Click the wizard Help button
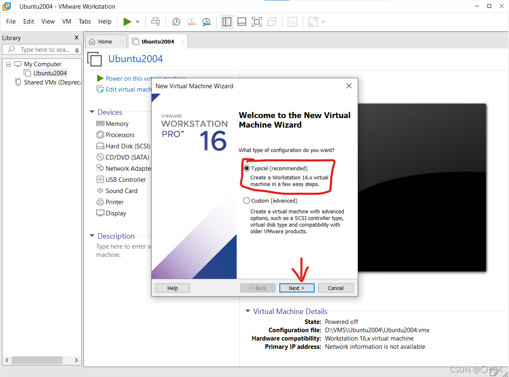509x377 pixels. click(x=172, y=288)
